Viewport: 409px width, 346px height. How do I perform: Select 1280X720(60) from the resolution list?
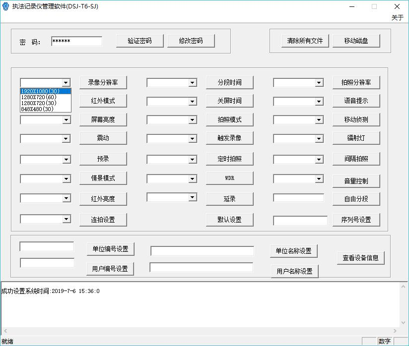(x=39, y=97)
